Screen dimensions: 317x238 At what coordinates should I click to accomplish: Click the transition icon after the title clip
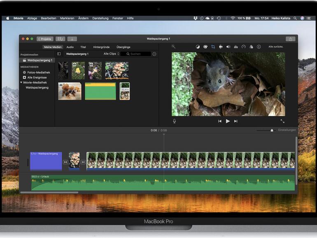[x=65, y=162]
